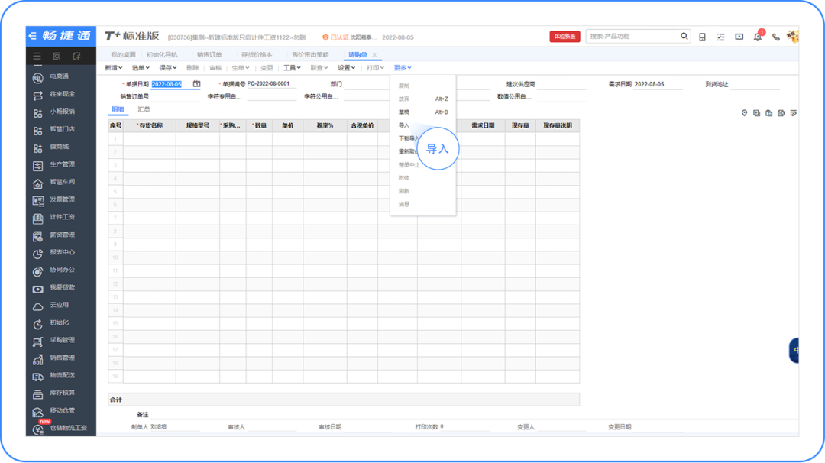Open the 仓储物流工资 sidebar module
The width and height of the screenshot is (825, 463).
(60, 429)
